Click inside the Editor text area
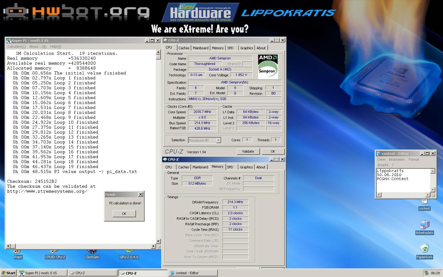The width and height of the screenshot is (443, 277). coord(403,180)
